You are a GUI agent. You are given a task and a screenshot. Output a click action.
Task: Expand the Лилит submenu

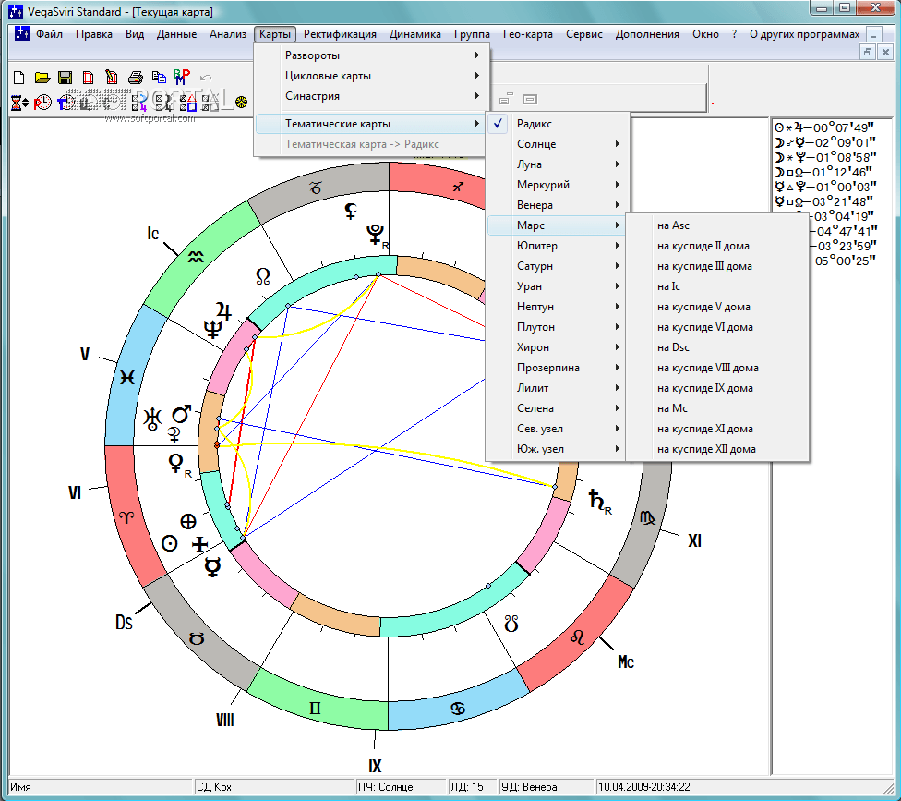point(558,387)
